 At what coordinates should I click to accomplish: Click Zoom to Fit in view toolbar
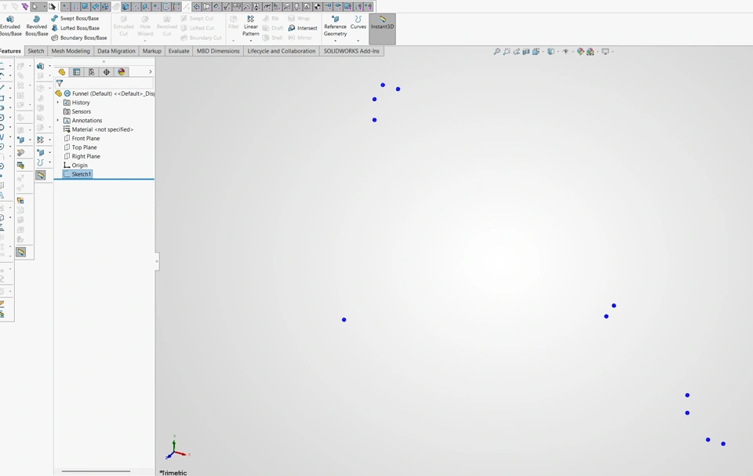coord(497,52)
